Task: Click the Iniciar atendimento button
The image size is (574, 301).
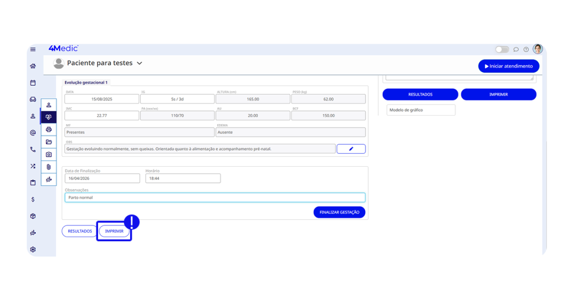Action: 508,66
